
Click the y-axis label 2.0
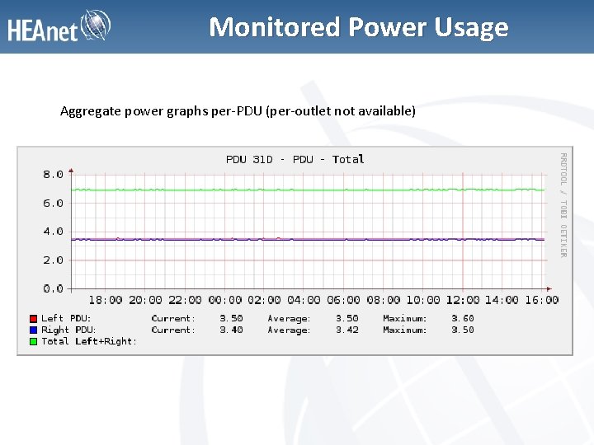(53, 260)
